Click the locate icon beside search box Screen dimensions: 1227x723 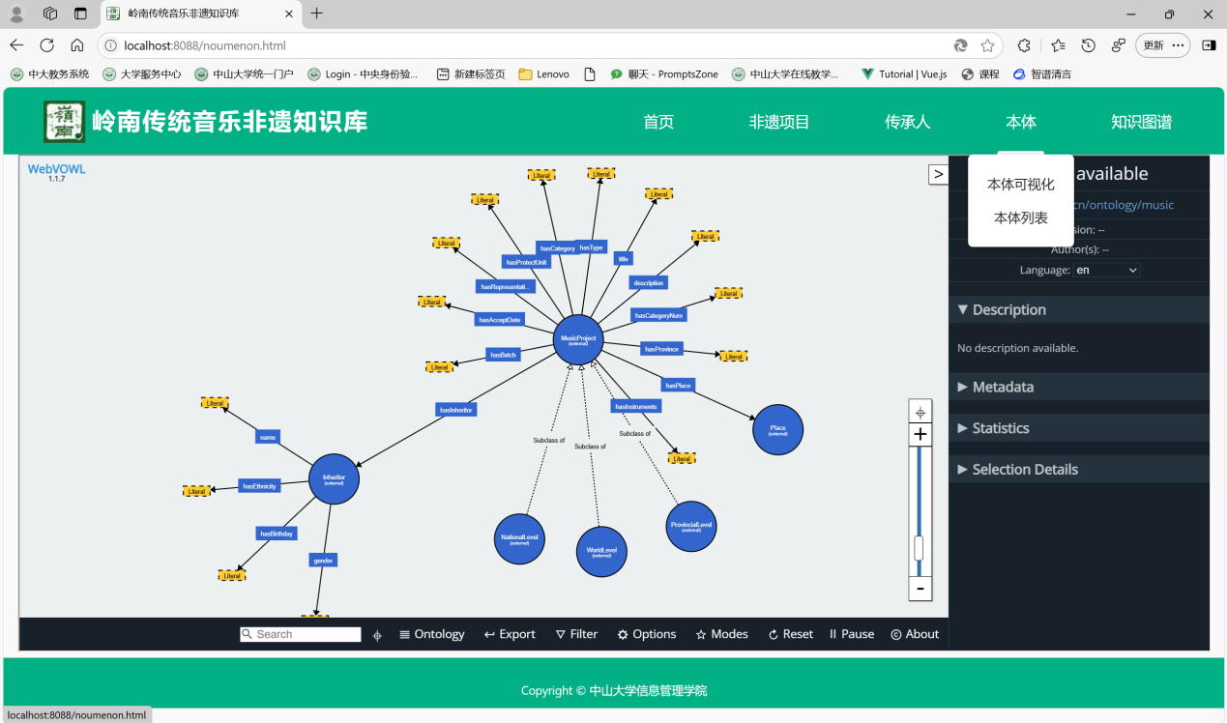tap(377, 635)
